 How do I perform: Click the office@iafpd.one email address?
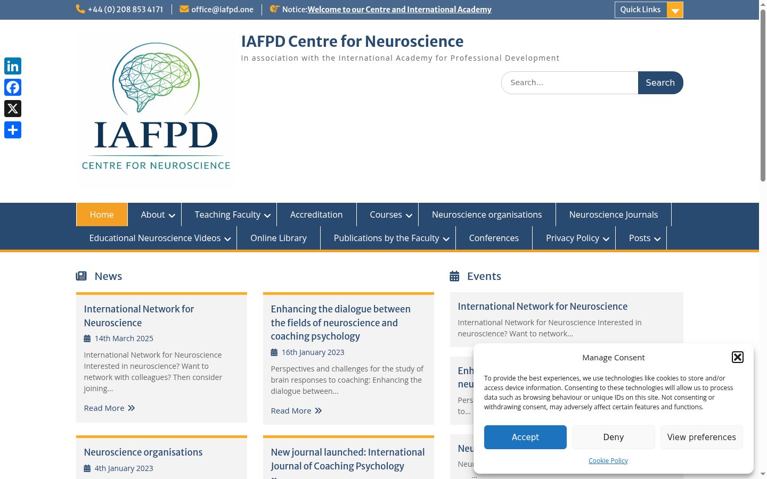tap(223, 9)
